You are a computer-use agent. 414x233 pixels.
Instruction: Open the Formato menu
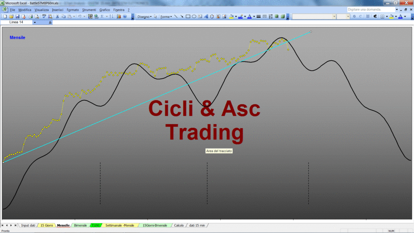pos(73,10)
